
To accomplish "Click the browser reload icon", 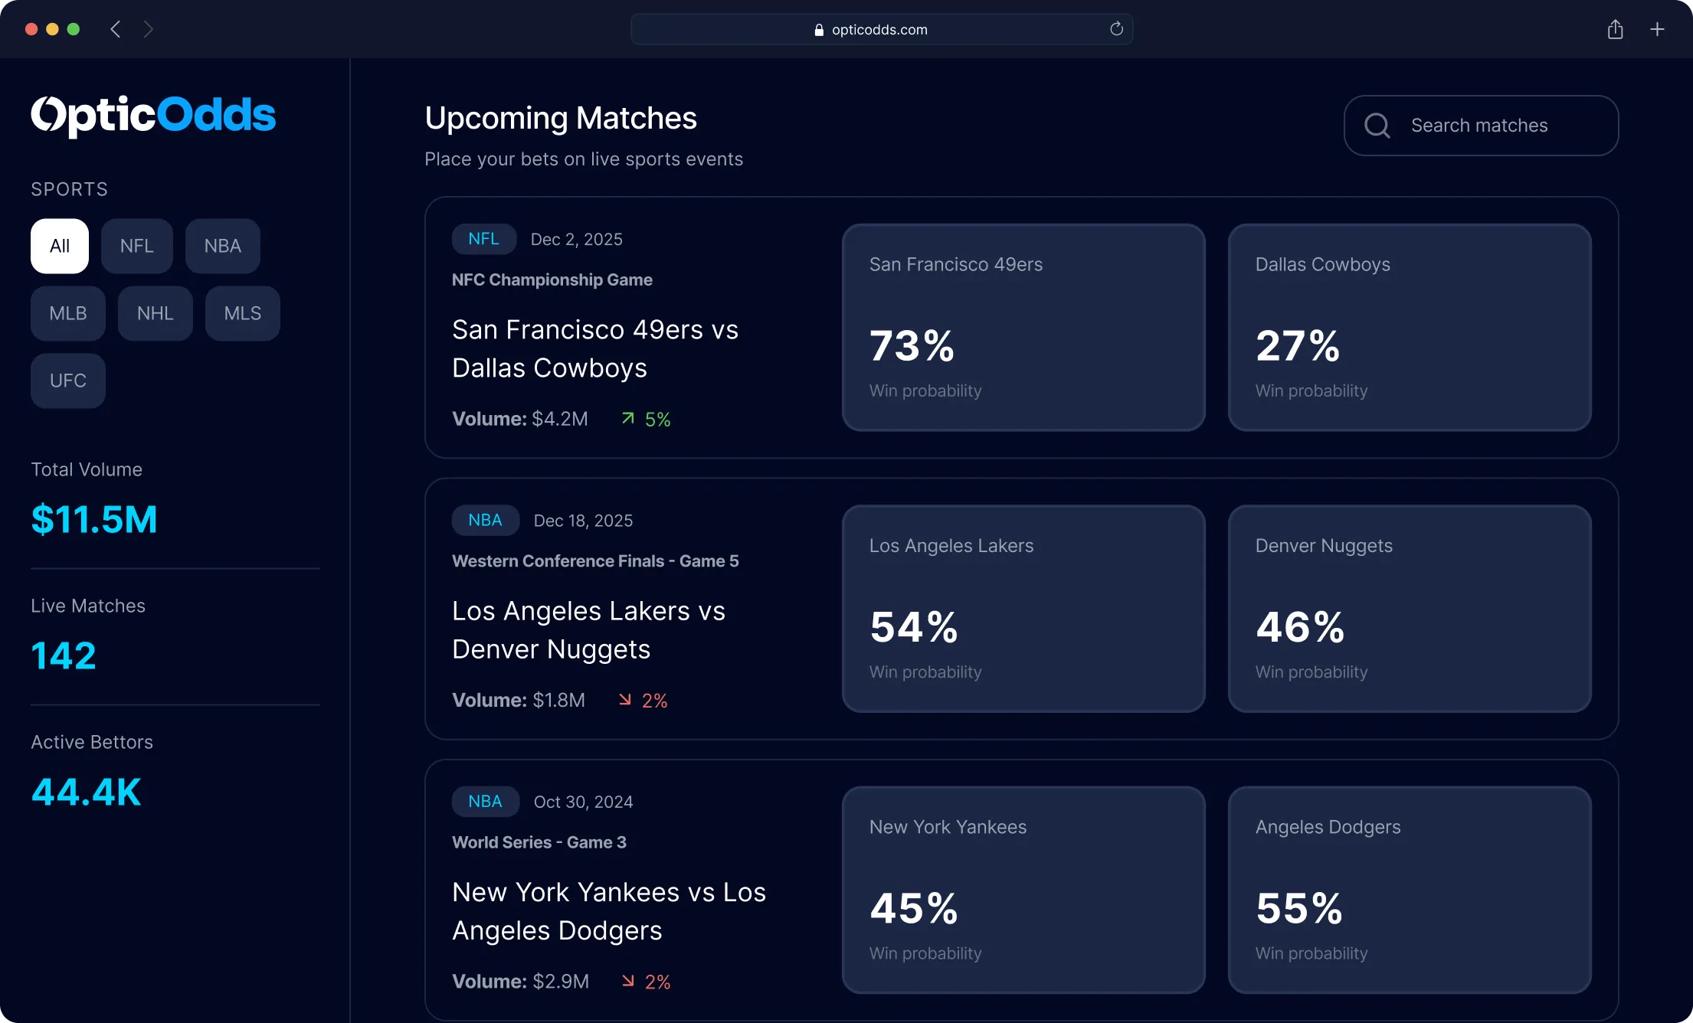I will pos(1116,29).
